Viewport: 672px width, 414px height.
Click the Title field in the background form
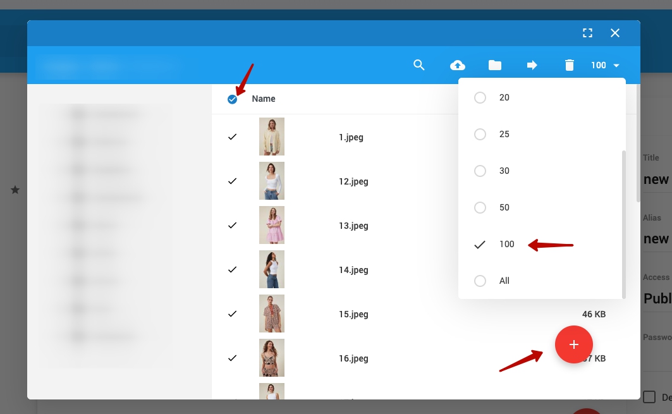pyautogui.click(x=657, y=179)
